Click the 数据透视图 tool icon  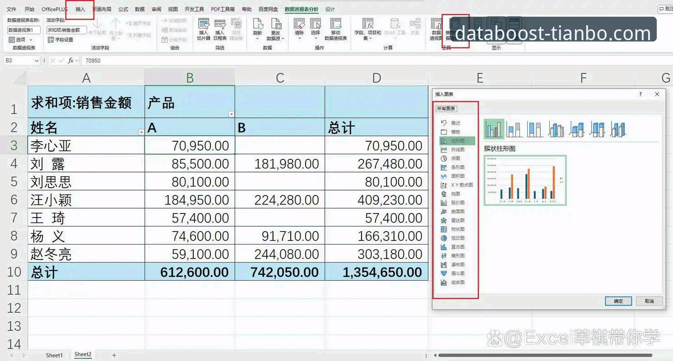pos(436,29)
